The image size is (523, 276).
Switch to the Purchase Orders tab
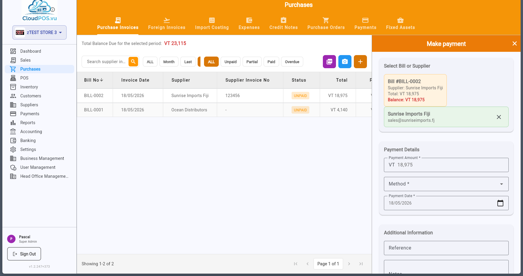tap(326, 24)
